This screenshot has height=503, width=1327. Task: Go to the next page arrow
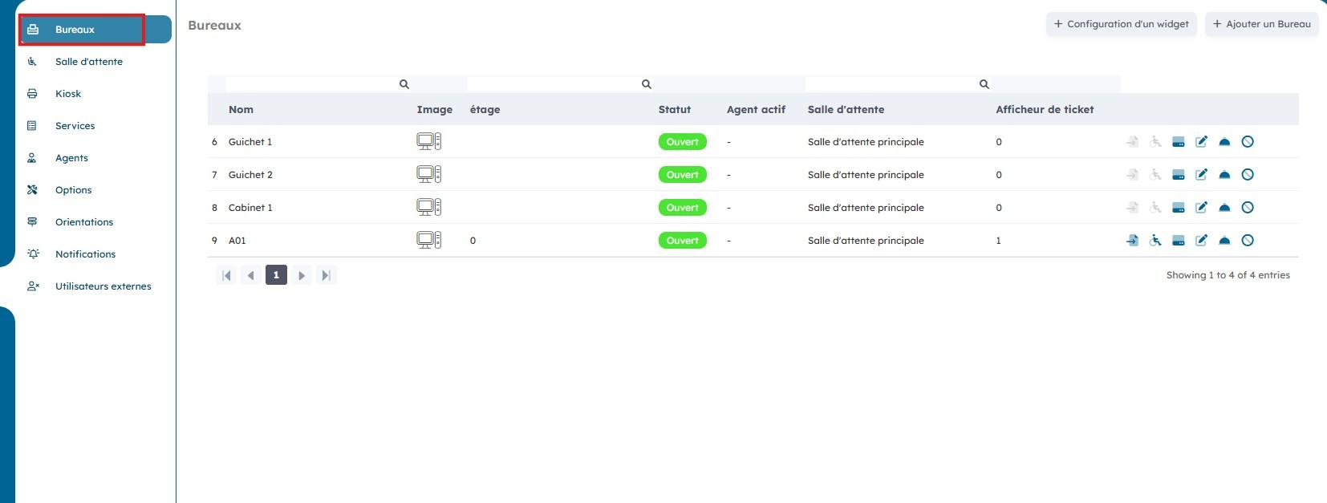(302, 276)
